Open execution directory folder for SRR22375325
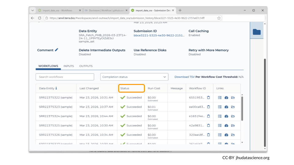Screen dimensions: 294x165 coord(233,126)
